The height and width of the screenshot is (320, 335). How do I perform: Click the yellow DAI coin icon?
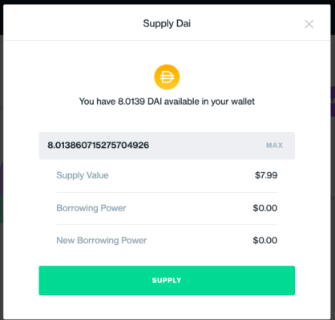coord(167,77)
